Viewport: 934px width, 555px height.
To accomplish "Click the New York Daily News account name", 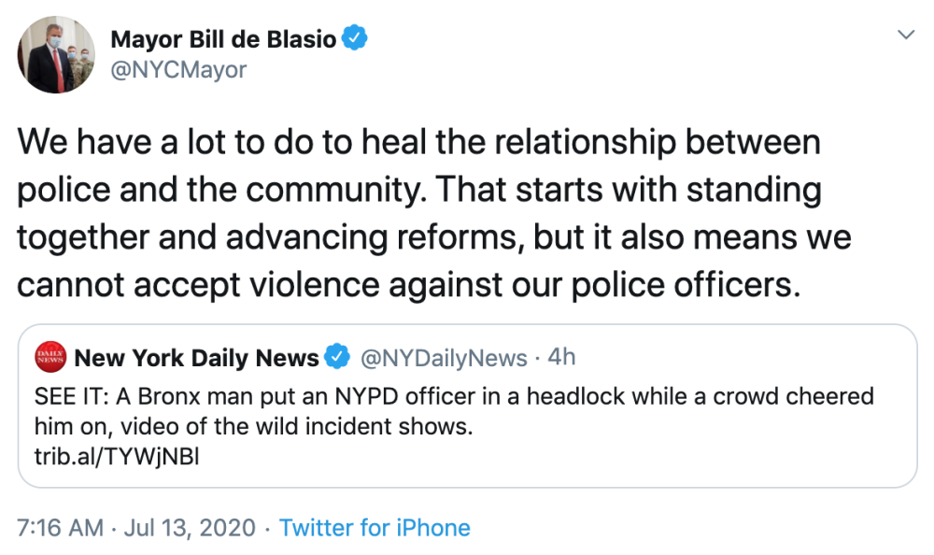I will 196,358.
